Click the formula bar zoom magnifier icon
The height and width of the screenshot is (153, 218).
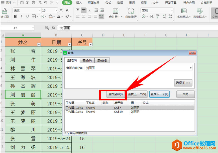(x=47, y=28)
